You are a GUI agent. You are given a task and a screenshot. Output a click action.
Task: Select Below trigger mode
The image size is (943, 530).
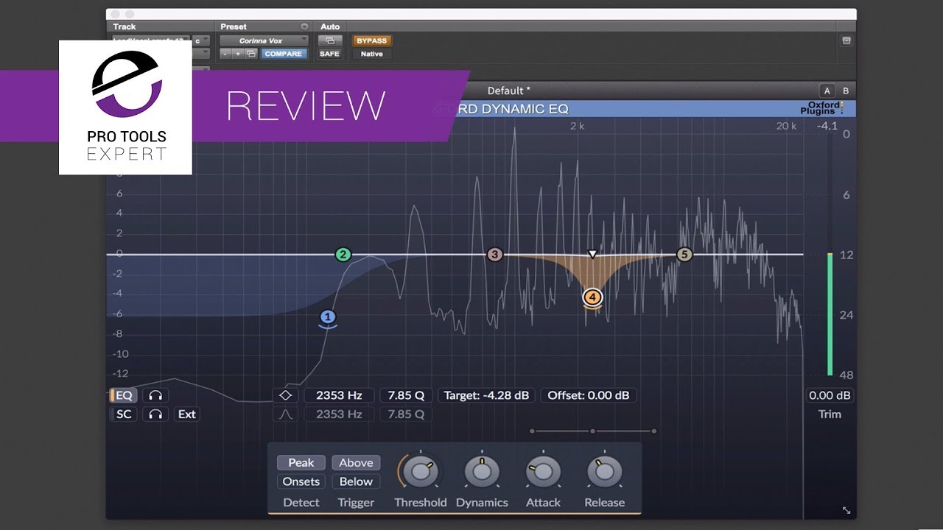coord(356,481)
